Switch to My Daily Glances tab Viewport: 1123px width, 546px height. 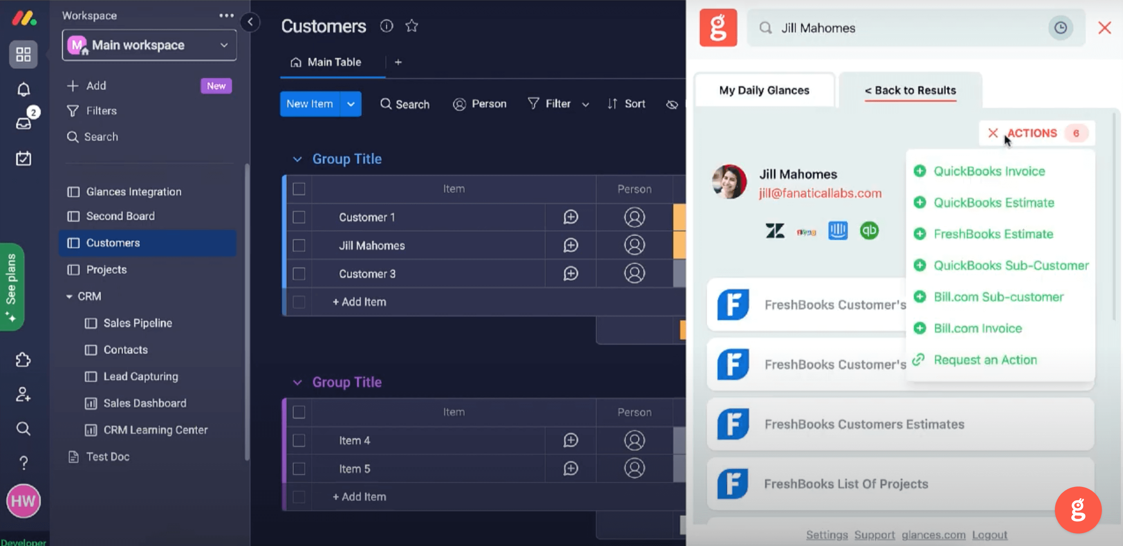click(764, 90)
